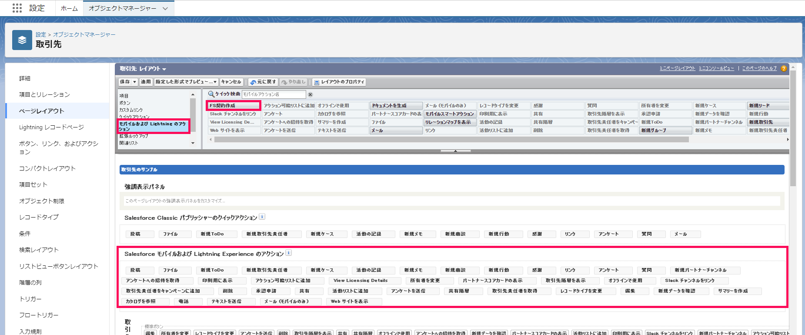Select 新規商談 in the Salesforce Classic パブリッシャー section
The height and width of the screenshot is (335, 805).
click(x=460, y=234)
